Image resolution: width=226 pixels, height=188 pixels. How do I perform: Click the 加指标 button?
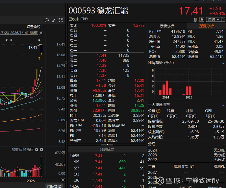click(17, 150)
